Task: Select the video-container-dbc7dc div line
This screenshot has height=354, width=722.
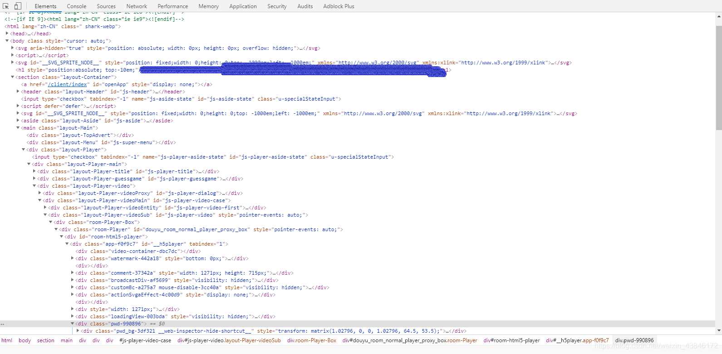Action: pos(138,251)
